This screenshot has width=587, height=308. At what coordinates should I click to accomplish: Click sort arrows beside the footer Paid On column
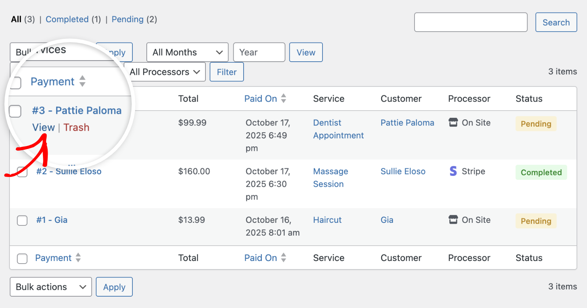pyautogui.click(x=284, y=258)
